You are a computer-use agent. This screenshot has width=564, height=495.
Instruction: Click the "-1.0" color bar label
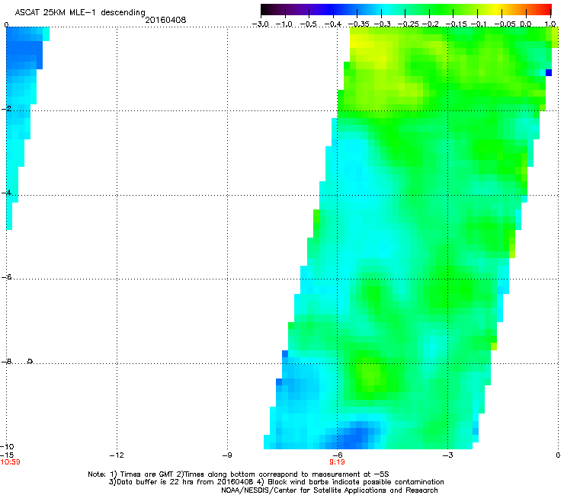(284, 24)
